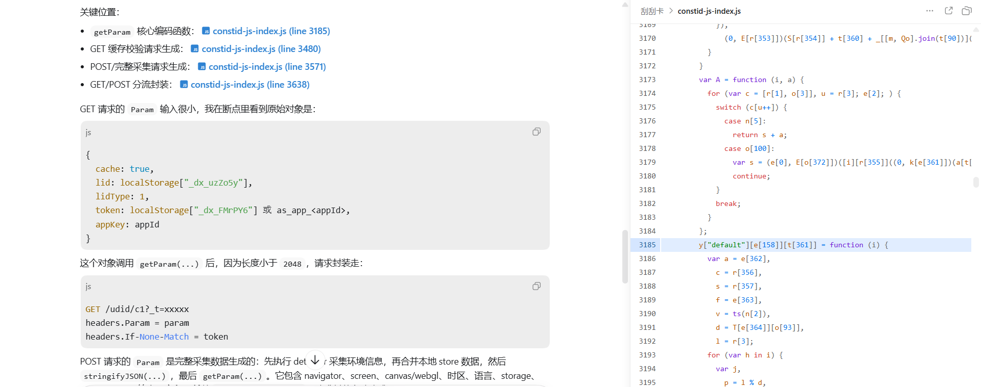The width and height of the screenshot is (981, 387).
Task: Expand breadcrumb chevron after 刮刮卡
Action: click(671, 11)
